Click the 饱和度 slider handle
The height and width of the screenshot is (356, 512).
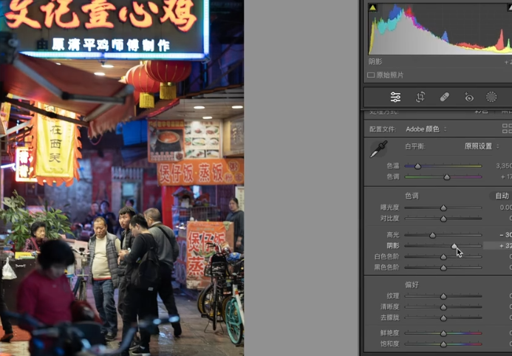point(443,344)
